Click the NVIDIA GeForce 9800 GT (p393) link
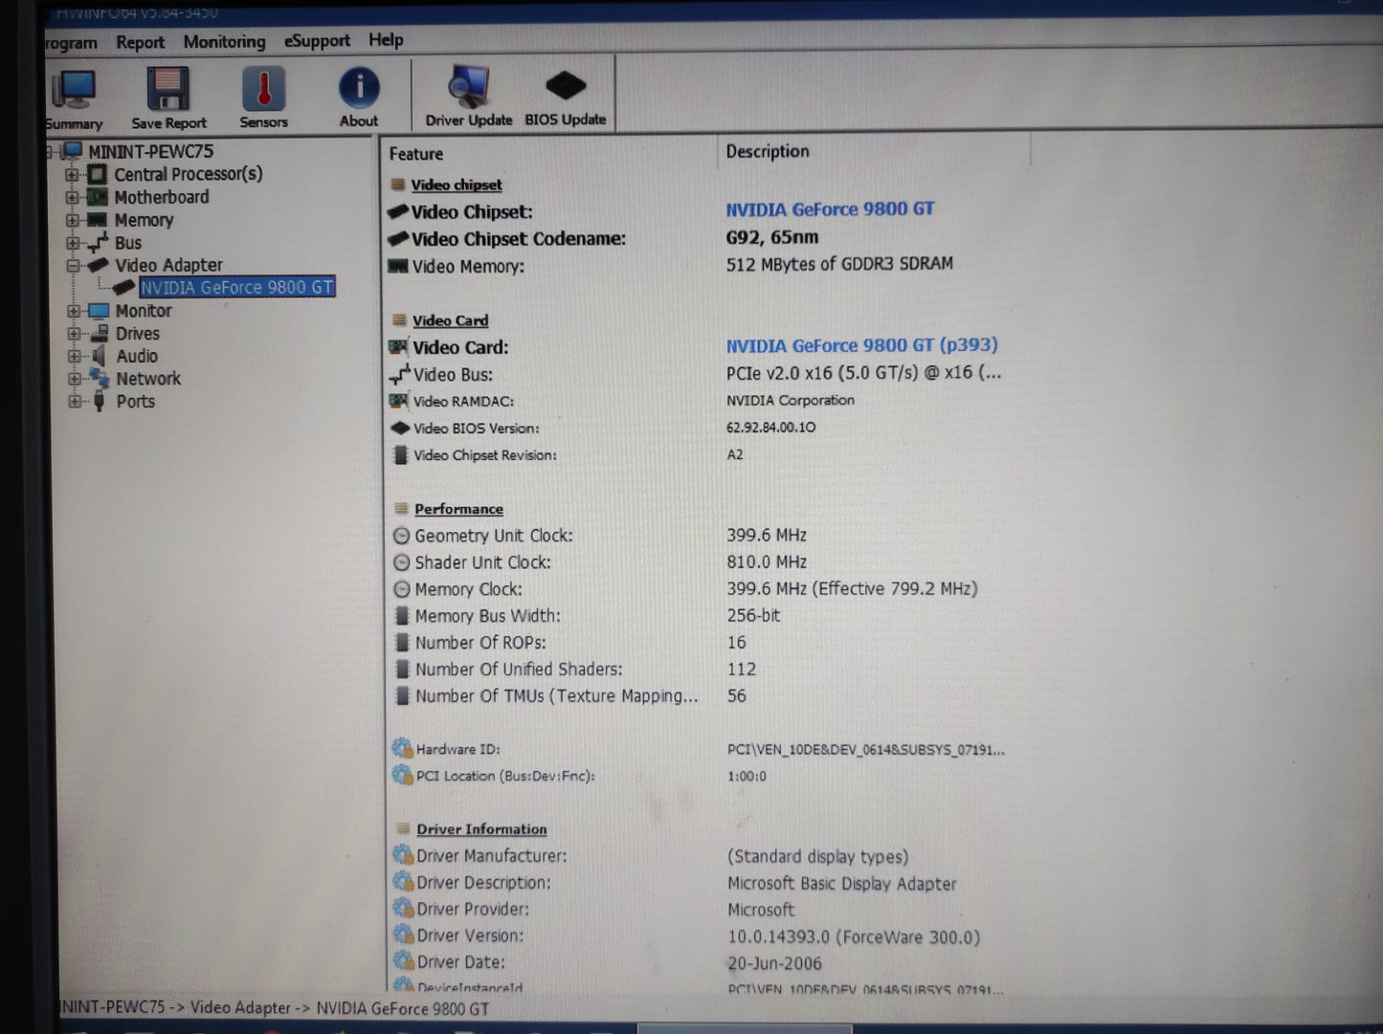The height and width of the screenshot is (1034, 1383). click(861, 345)
